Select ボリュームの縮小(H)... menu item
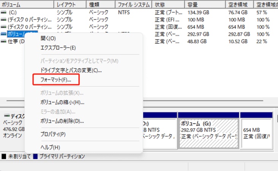 click(x=62, y=102)
